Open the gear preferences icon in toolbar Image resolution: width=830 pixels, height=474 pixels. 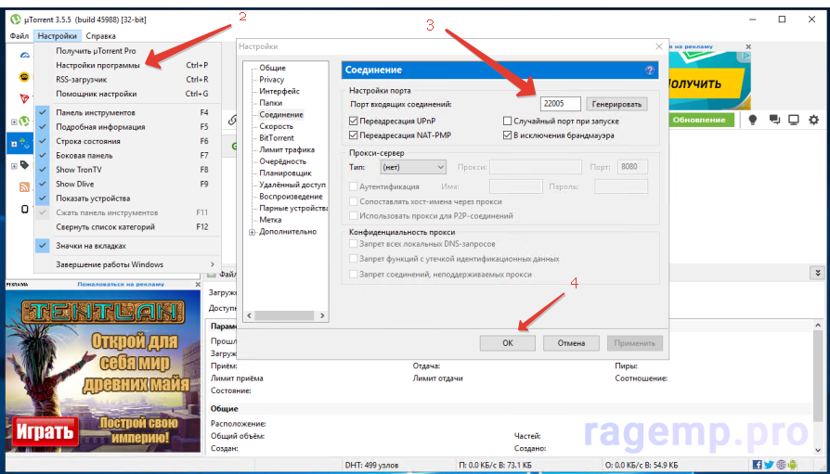coord(813,120)
